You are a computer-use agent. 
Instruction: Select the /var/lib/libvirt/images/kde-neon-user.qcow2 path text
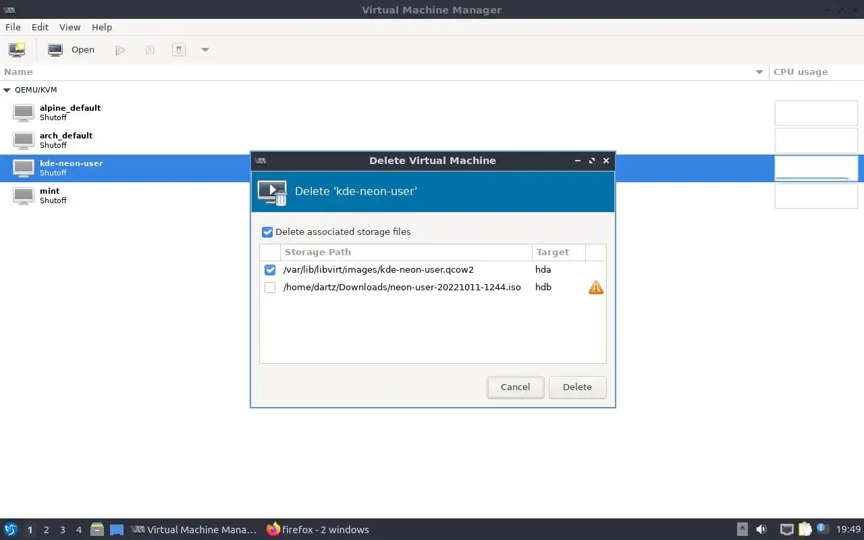pyautogui.click(x=379, y=269)
